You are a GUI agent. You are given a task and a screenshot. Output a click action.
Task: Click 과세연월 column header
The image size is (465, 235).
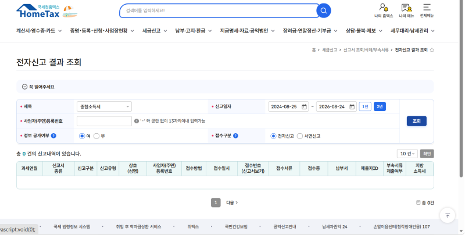coord(30,168)
